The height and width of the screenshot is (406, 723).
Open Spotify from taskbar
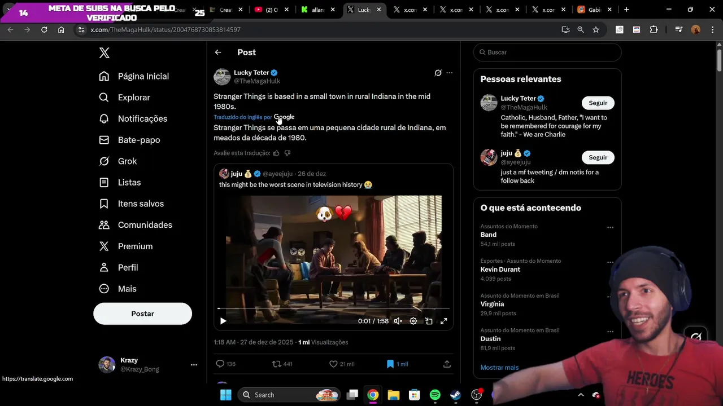click(435, 395)
